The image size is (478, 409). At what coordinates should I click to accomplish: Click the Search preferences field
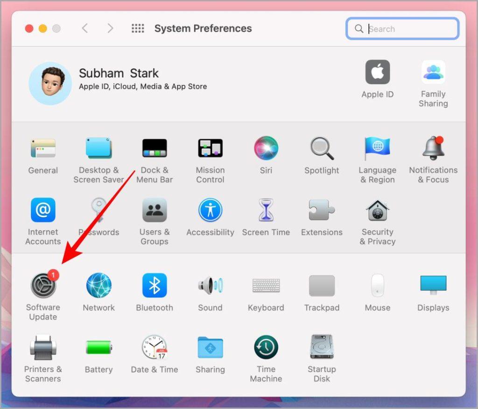[x=402, y=28]
